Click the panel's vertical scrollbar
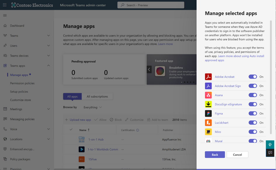Viewport: 276px width, 170px height. pos(271,76)
